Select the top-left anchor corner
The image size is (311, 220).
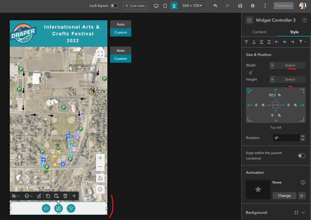(250, 91)
